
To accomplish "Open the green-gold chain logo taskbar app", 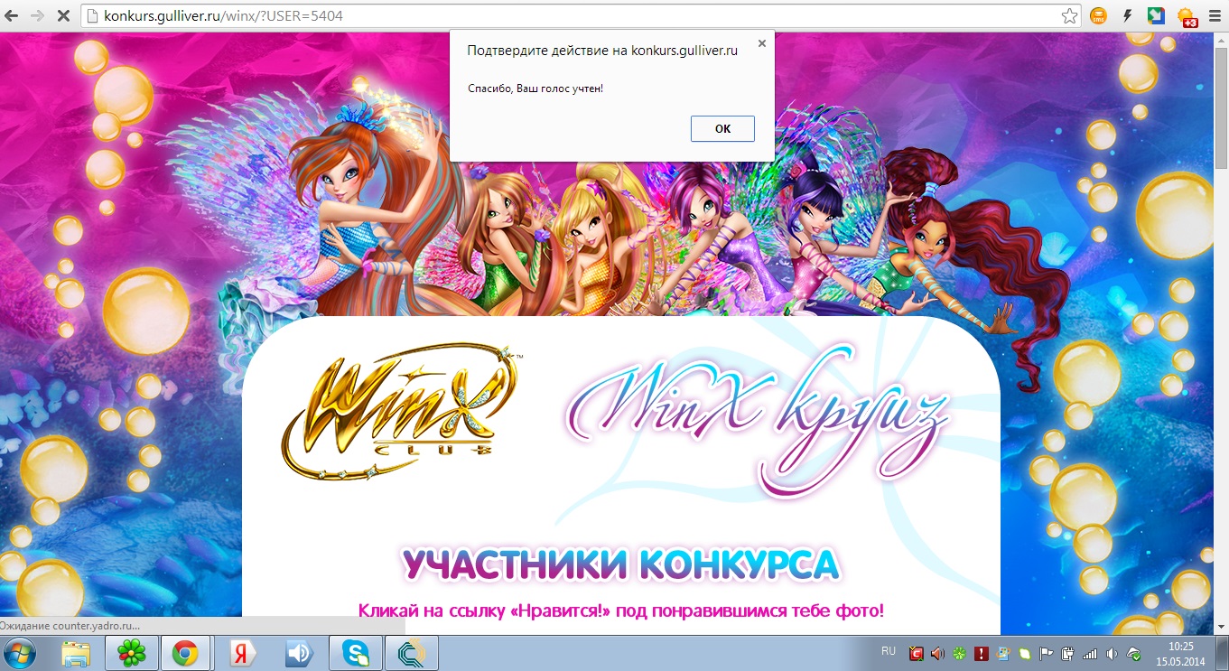I will tap(412, 653).
